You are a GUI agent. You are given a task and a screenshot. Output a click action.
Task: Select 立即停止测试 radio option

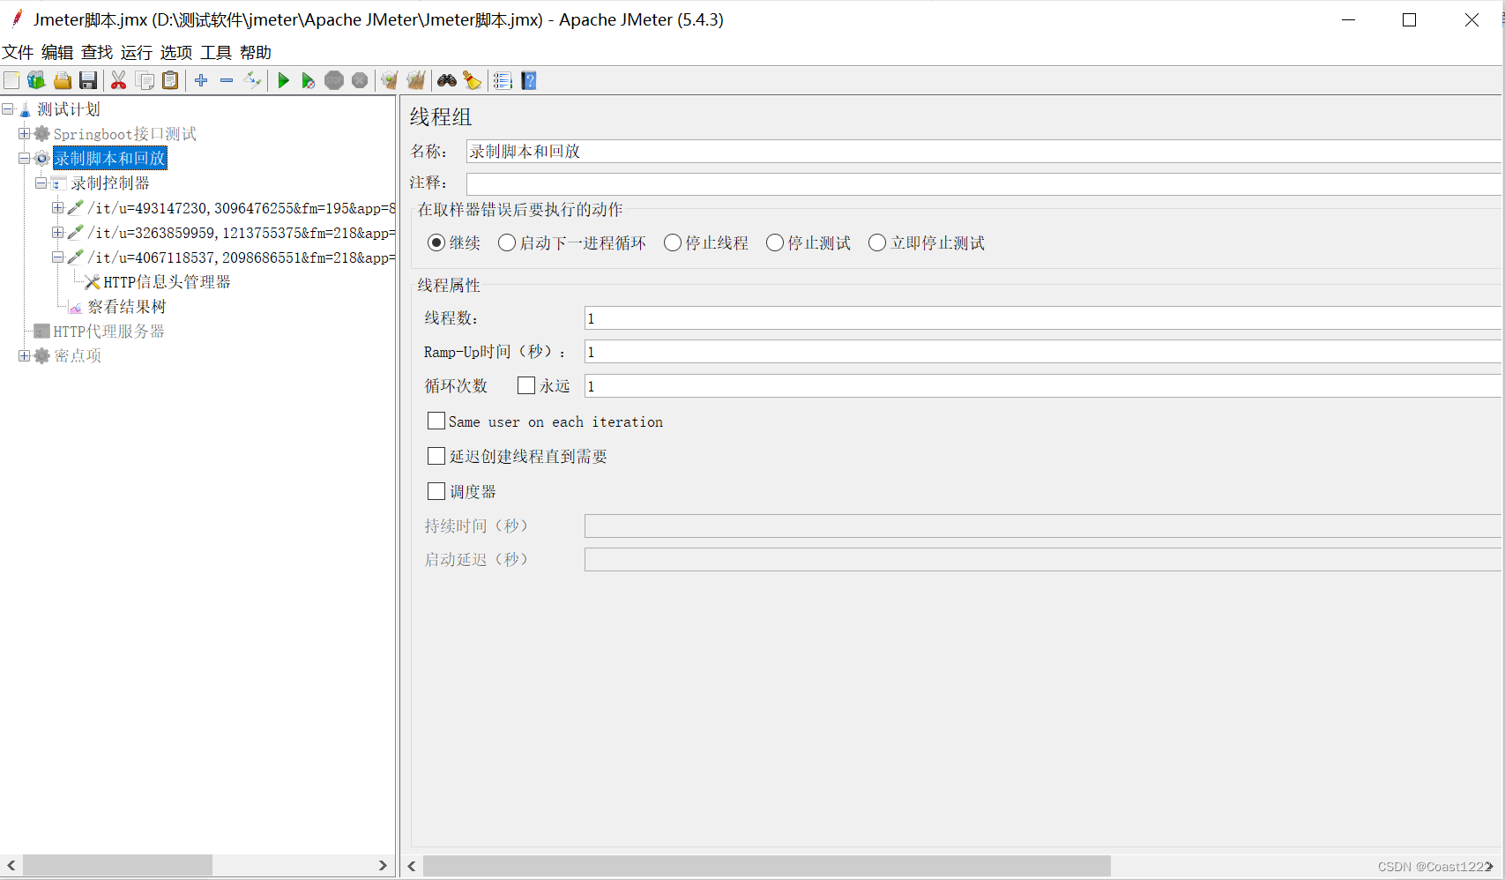(877, 242)
